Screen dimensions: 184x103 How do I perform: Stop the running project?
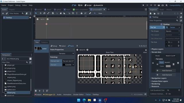click(151, 5)
